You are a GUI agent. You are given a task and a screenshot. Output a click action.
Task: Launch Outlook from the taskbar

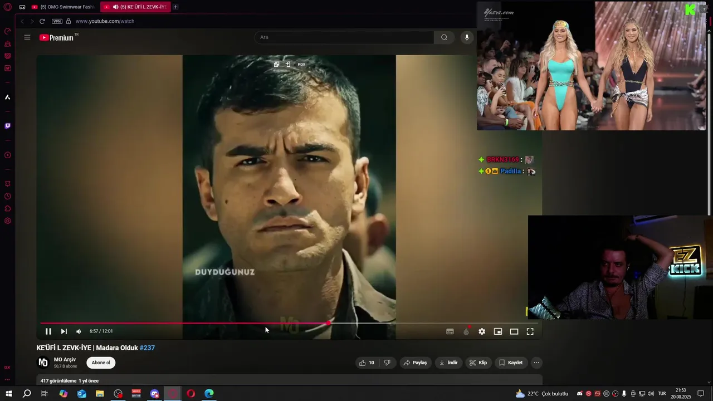point(82,394)
